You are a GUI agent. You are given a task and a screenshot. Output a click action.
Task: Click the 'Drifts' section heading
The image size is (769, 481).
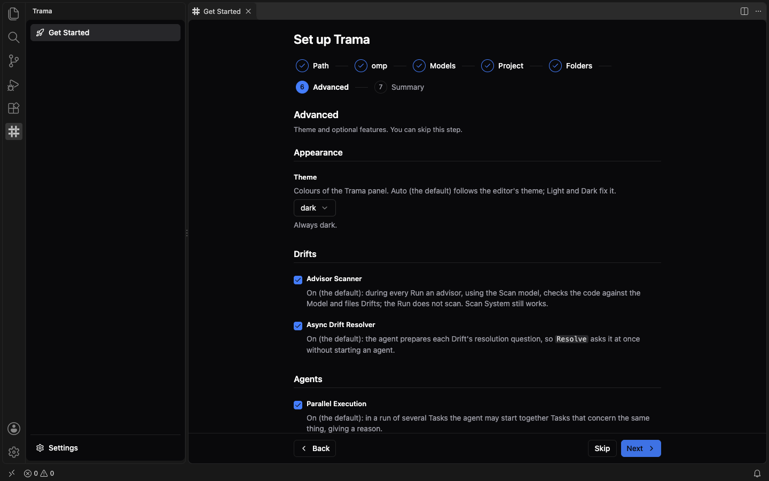305,254
